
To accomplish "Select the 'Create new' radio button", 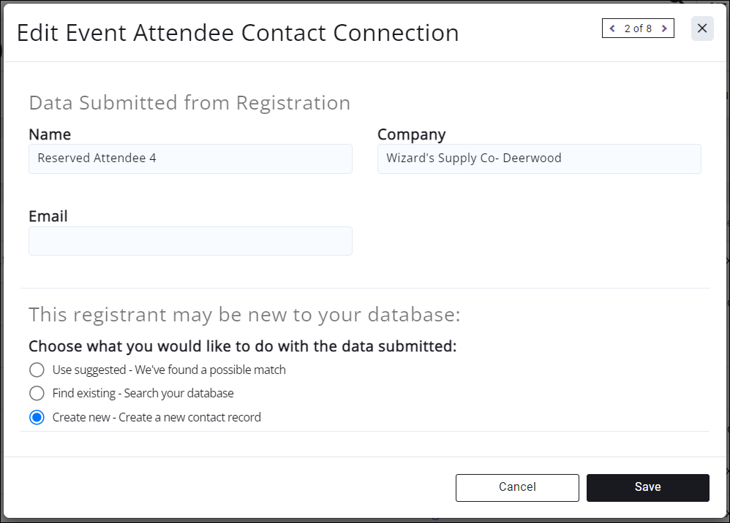I will [x=37, y=418].
